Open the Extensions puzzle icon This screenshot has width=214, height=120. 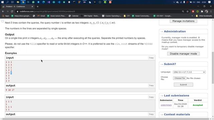pyautogui.click(x=202, y=11)
